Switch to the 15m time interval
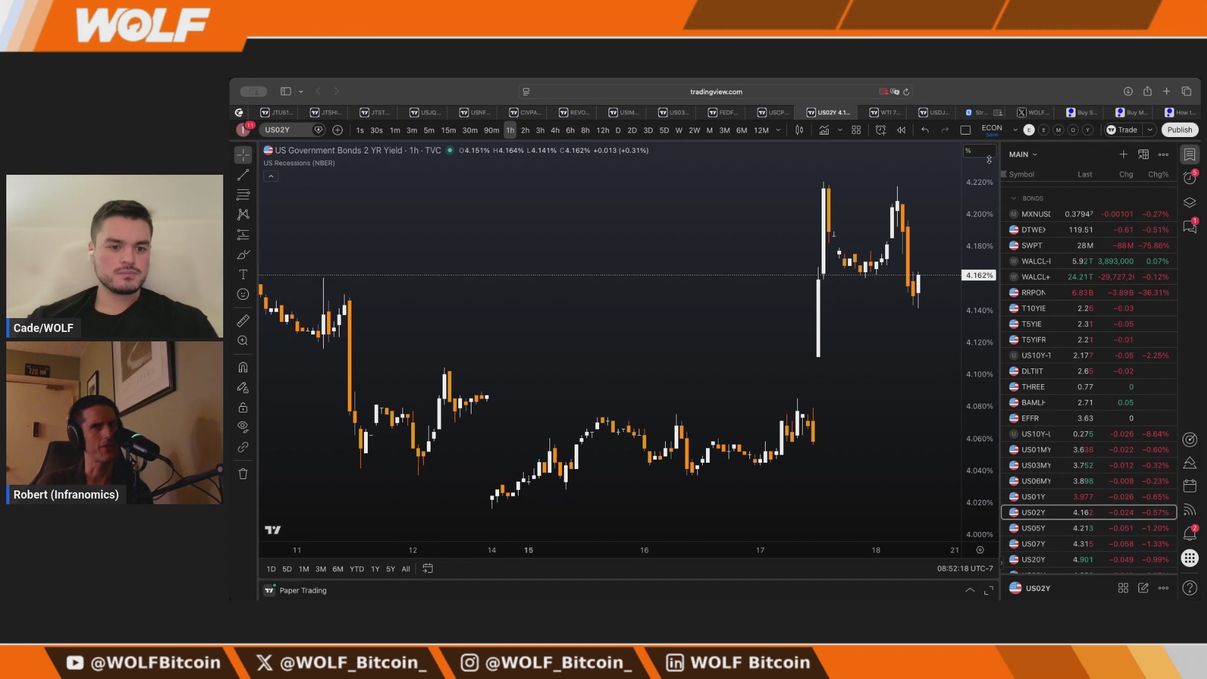 [448, 130]
